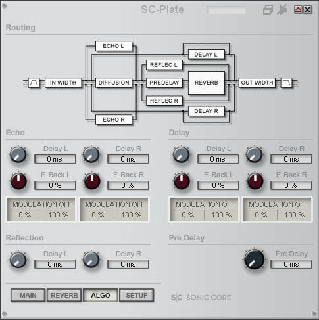Screen dimensions: 319x320
Task: Click the Reflection Delay R knob
Action: point(91,260)
